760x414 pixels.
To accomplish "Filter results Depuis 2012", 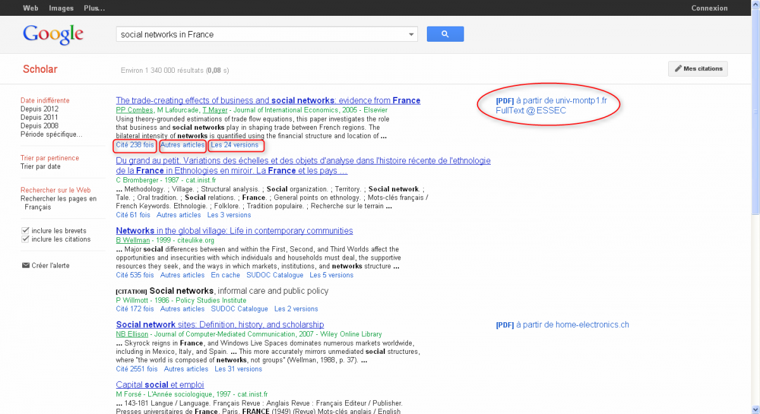I will [39, 109].
